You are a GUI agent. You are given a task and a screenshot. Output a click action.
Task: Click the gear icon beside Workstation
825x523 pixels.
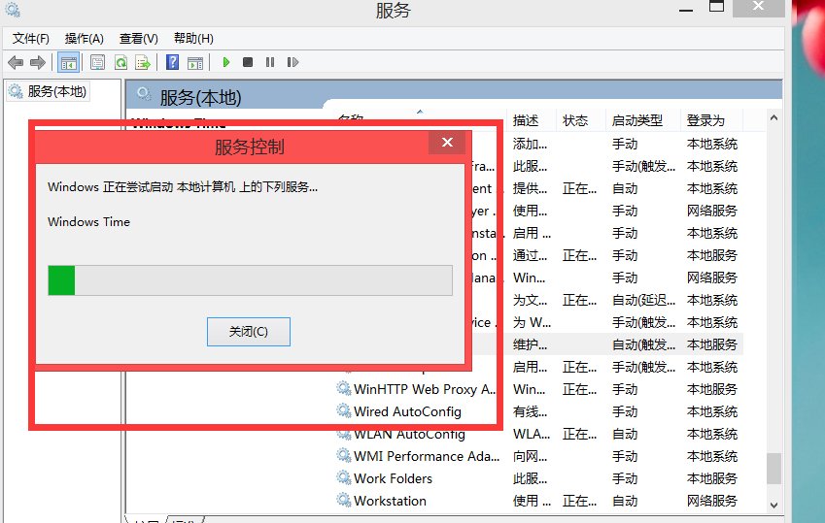pos(344,500)
